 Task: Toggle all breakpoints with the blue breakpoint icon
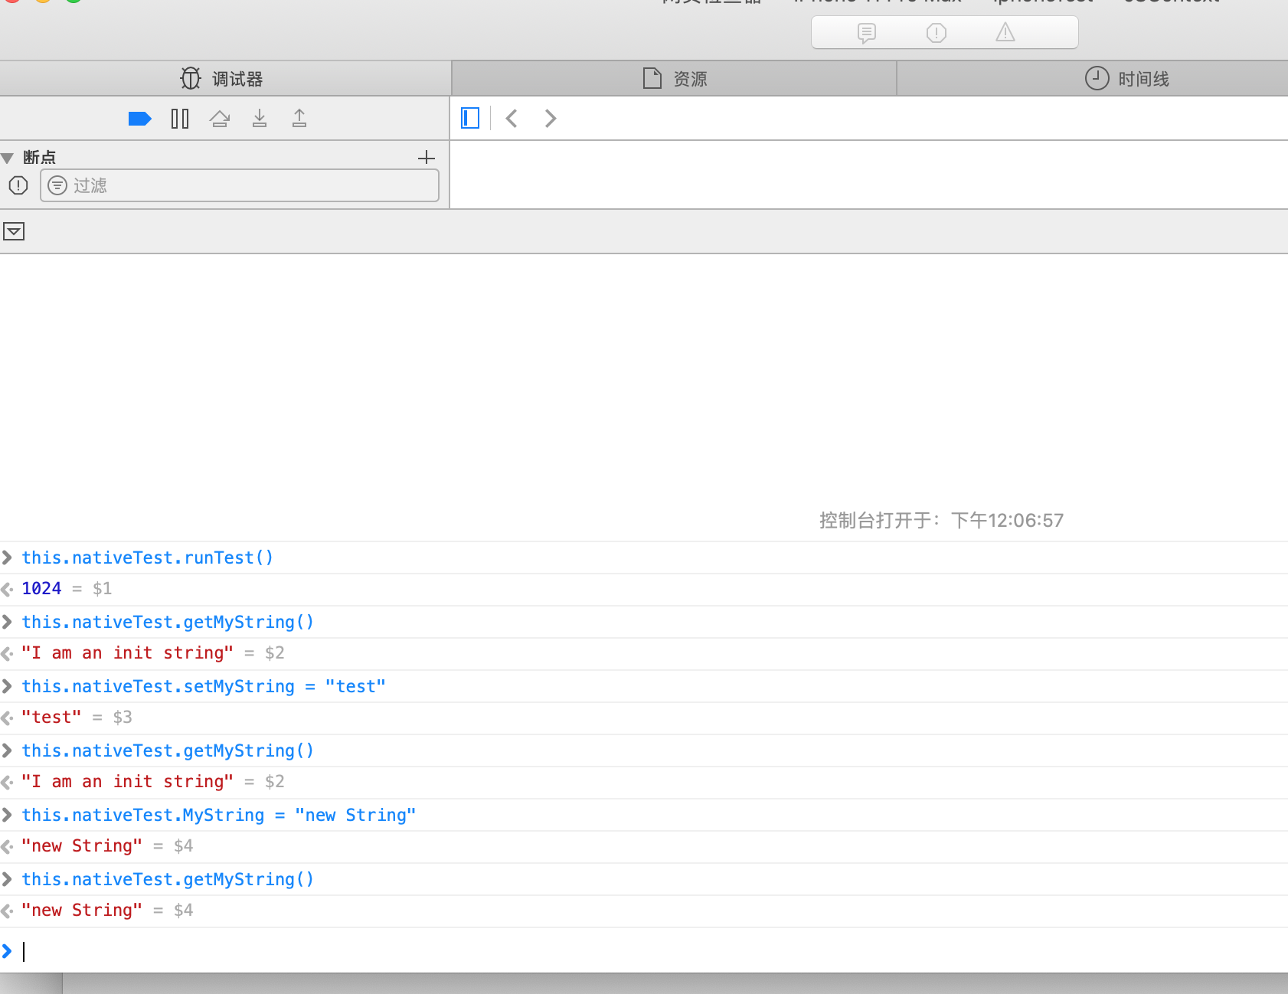point(139,119)
